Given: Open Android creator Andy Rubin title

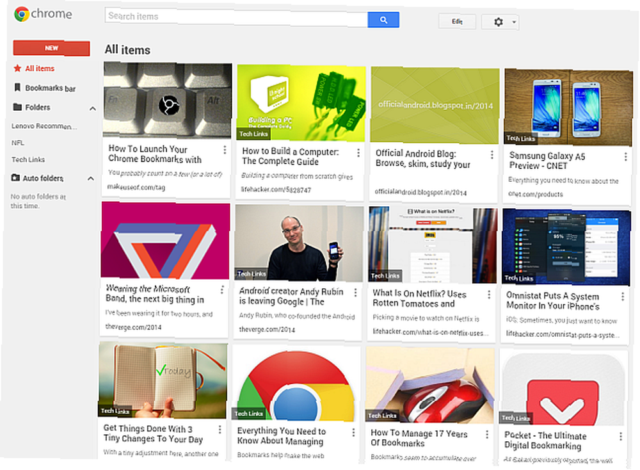Looking at the screenshot, I should (291, 296).
